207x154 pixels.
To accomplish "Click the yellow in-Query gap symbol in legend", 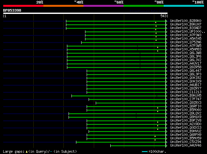I will coord(27,152).
